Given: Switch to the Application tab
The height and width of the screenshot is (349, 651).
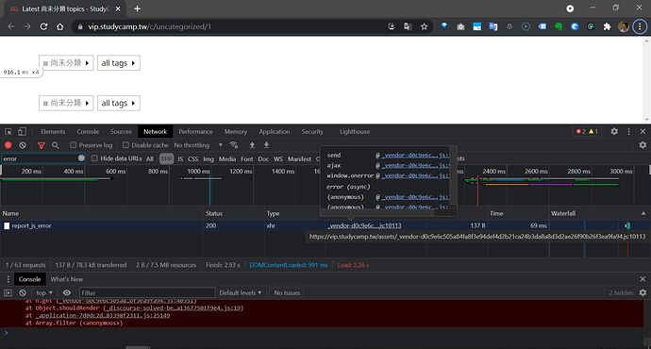Looking at the screenshot, I should tap(274, 131).
